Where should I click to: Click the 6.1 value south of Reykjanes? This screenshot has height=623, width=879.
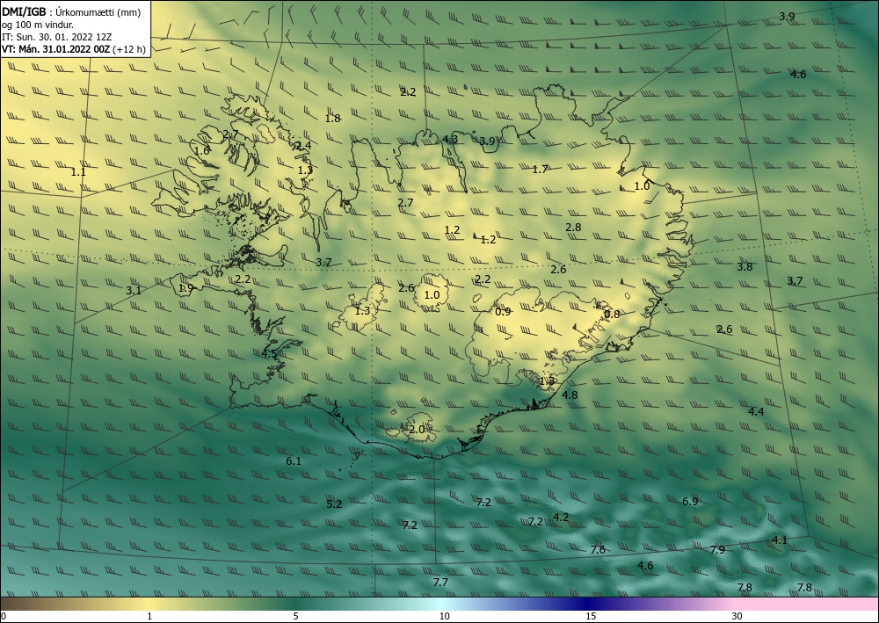tap(294, 461)
